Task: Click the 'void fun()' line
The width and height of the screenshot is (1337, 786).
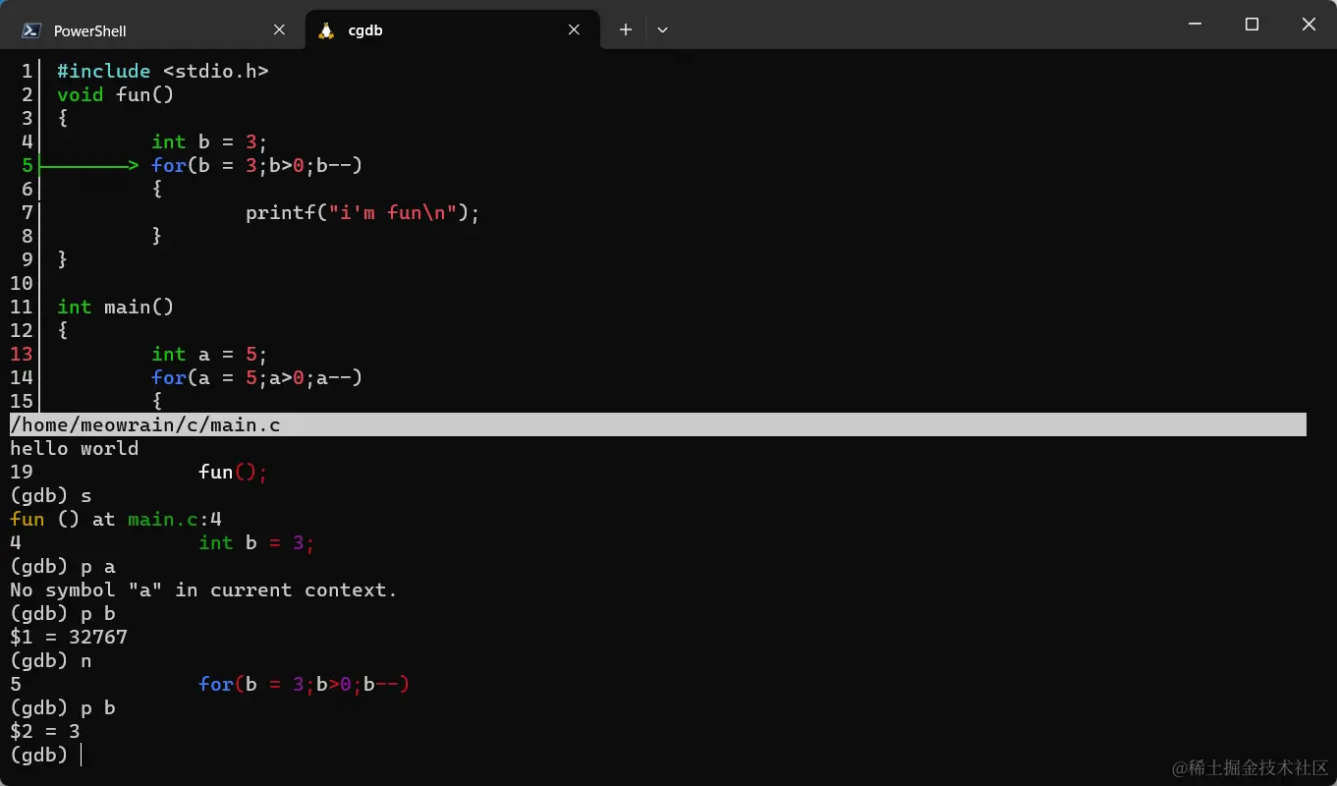Action: point(115,94)
